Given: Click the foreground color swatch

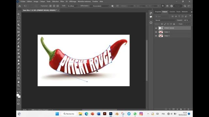Looking at the screenshot, I should pos(18,95).
